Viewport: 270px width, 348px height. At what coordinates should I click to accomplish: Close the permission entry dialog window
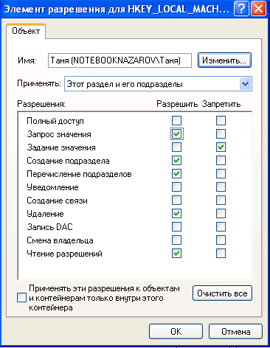(x=258, y=9)
